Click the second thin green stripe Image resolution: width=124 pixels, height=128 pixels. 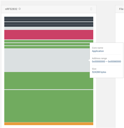click(47, 44)
